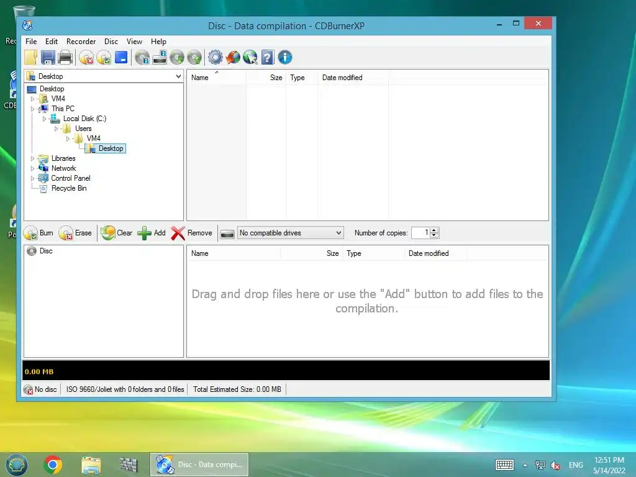Click the toolbar burn disc icon with green check
The image size is (636, 477).
coord(104,58)
